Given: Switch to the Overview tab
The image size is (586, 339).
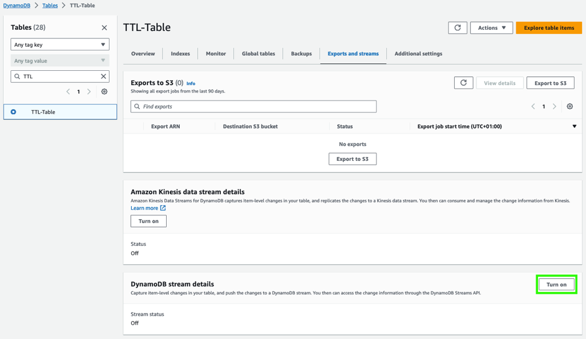Looking at the screenshot, I should click(143, 54).
